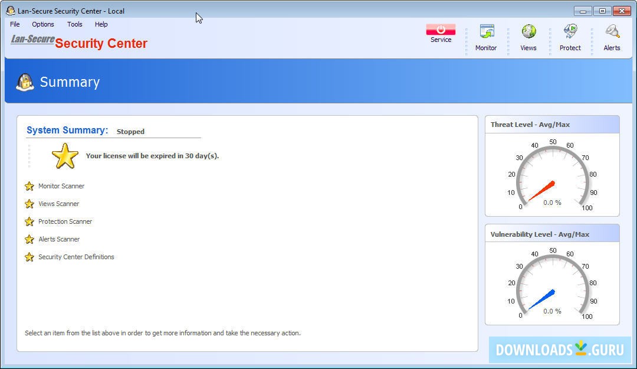Open the Alerts toolbar icon
Viewport: 637px width, 369px height.
pyautogui.click(x=612, y=31)
